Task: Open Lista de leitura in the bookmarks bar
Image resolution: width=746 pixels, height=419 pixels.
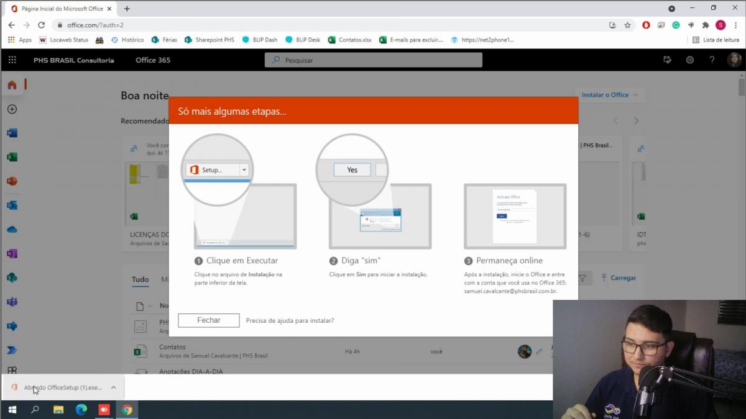Action: point(716,40)
